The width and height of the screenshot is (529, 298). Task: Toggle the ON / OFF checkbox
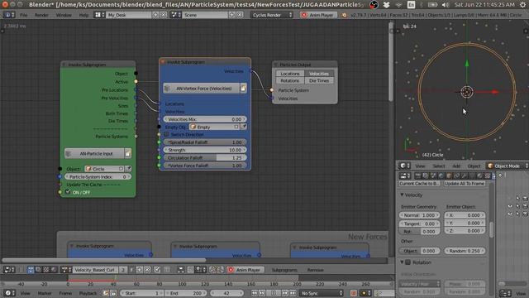coord(68,192)
